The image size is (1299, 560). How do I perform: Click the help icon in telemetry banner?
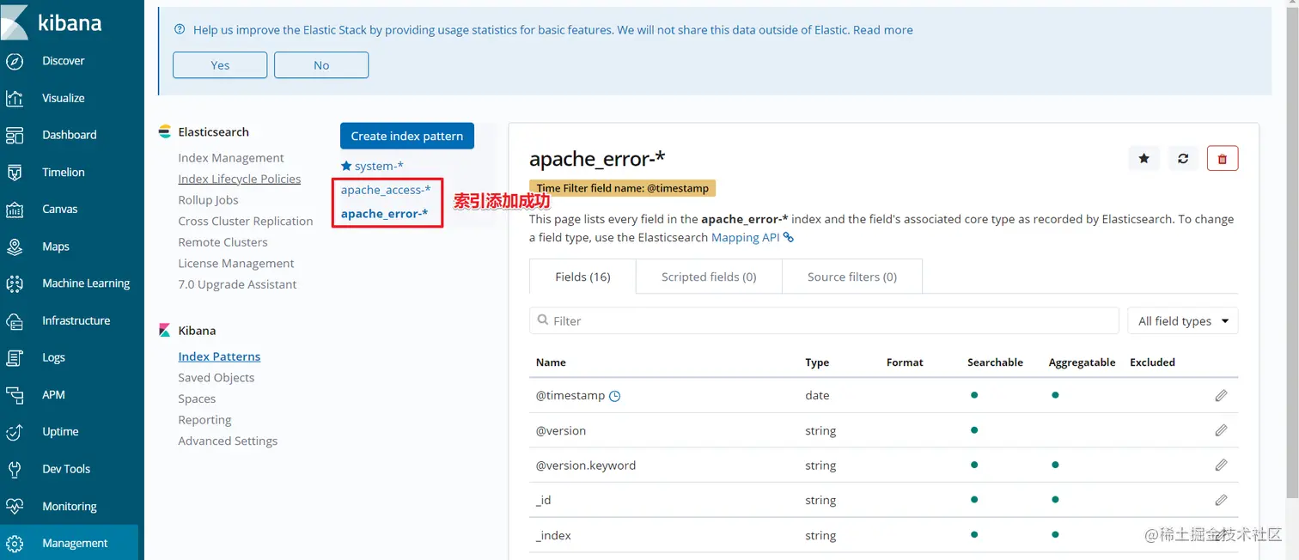[x=180, y=29]
